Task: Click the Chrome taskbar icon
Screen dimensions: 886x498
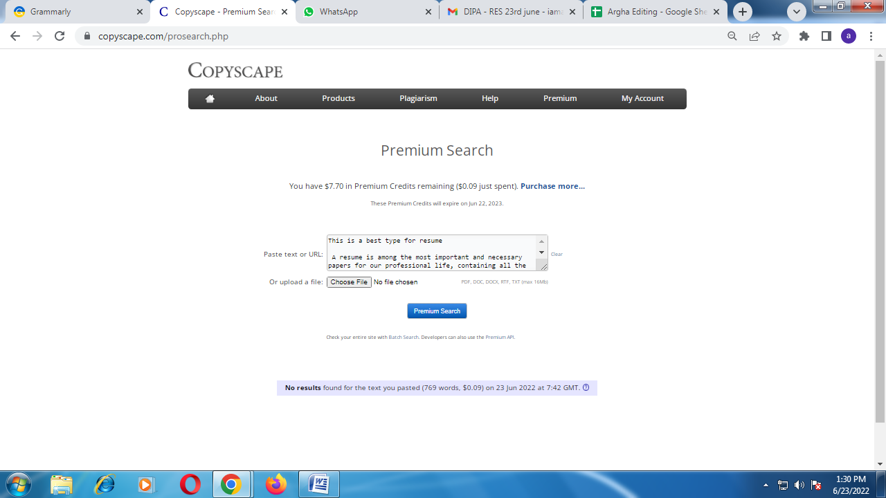Action: 231,484
